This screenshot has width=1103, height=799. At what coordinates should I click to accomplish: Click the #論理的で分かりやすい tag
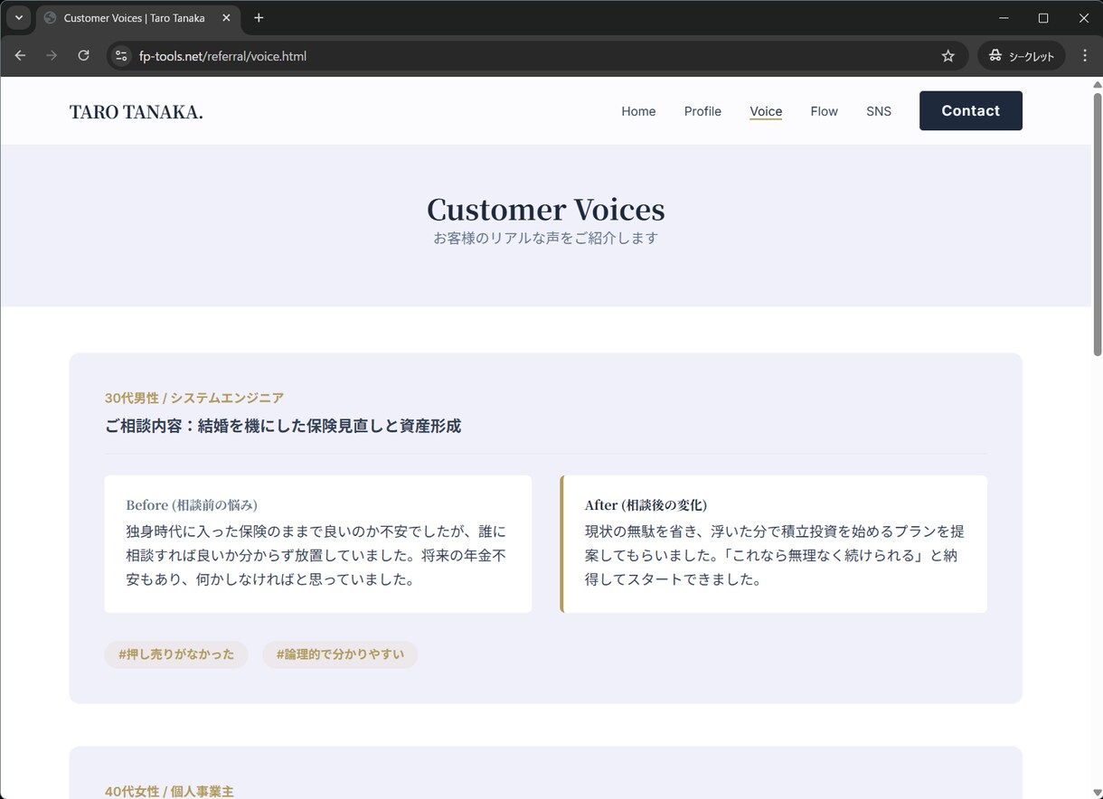coord(340,654)
